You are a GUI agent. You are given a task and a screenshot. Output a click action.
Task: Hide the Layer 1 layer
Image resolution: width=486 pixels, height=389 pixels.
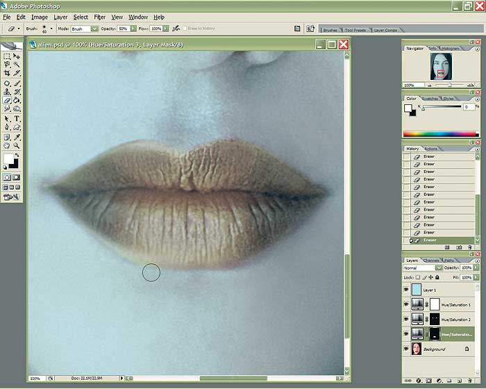[406, 290]
